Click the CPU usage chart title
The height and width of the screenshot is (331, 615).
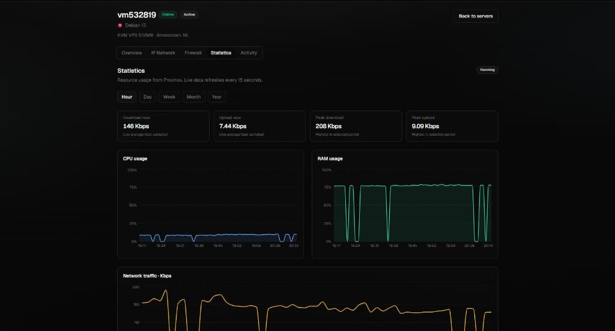click(135, 159)
